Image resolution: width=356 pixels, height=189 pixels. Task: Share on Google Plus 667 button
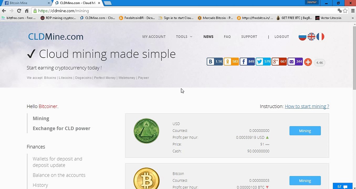pyautogui.click(x=279, y=62)
